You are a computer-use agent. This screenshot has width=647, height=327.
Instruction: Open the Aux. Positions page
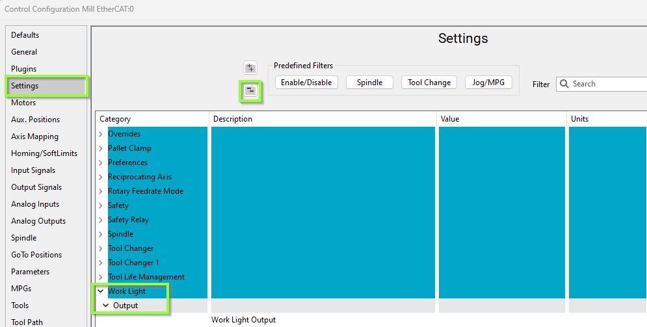pyautogui.click(x=36, y=120)
